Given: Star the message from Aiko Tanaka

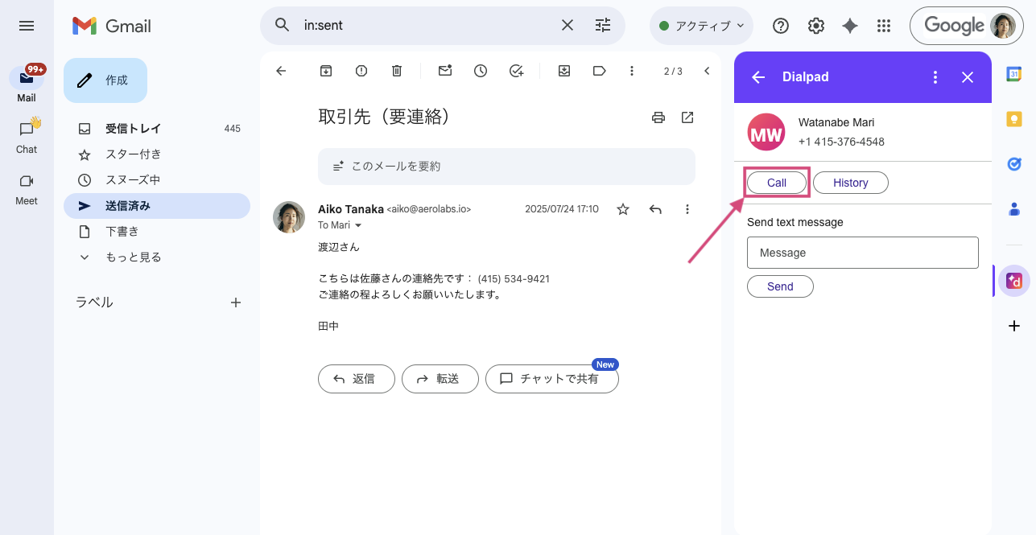Looking at the screenshot, I should click(622, 209).
